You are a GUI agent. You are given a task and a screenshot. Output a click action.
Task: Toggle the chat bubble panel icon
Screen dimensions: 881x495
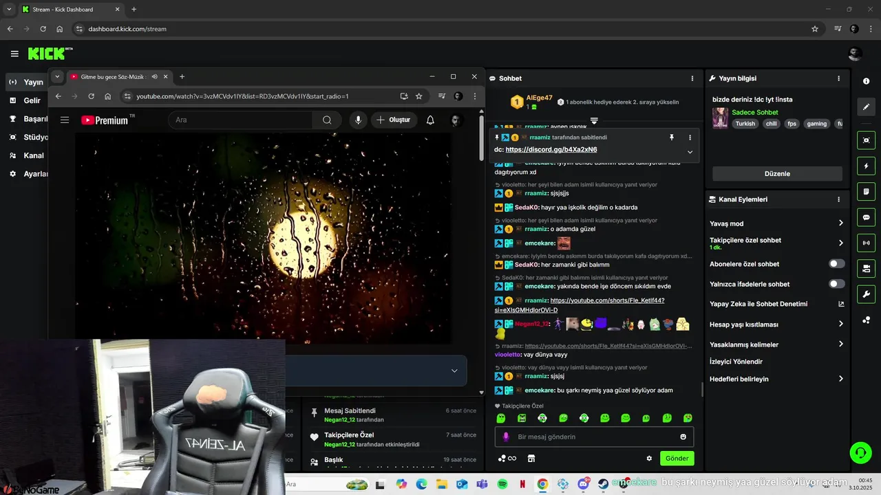(866, 217)
